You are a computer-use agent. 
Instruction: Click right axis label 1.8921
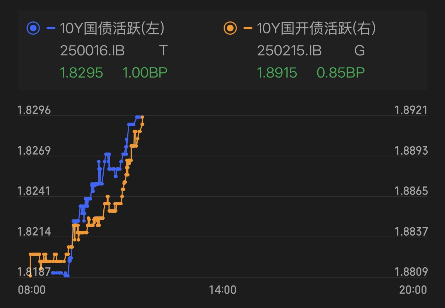pyautogui.click(x=411, y=110)
